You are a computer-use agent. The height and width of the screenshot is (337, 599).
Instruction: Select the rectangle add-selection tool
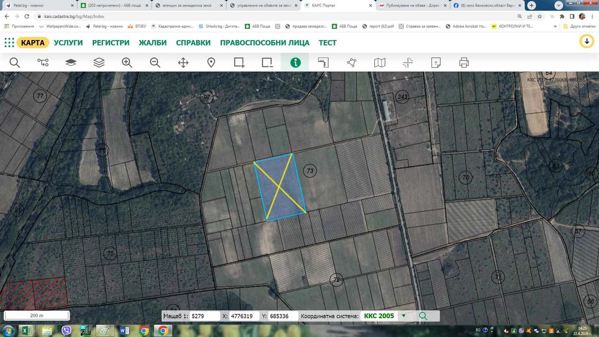tap(239, 63)
